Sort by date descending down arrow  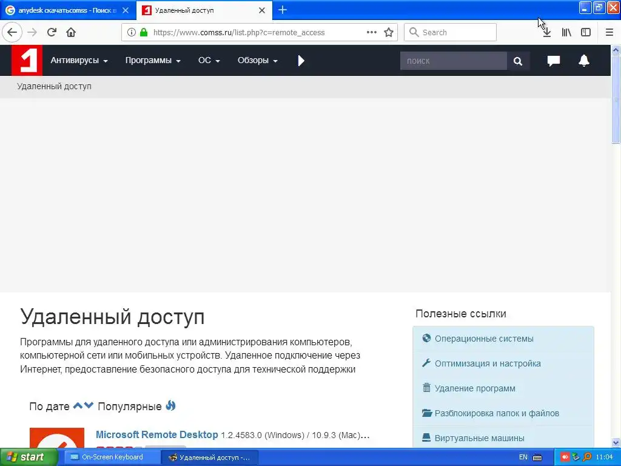coord(89,405)
